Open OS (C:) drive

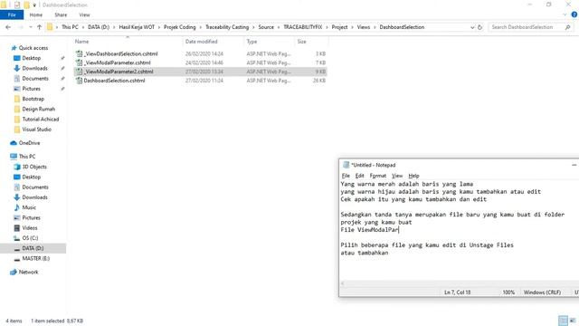[x=30, y=238]
